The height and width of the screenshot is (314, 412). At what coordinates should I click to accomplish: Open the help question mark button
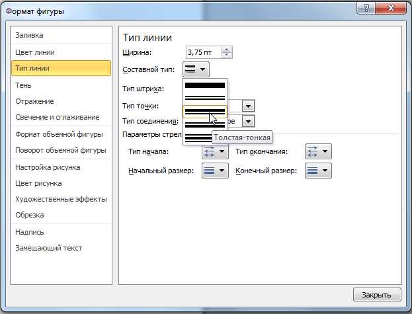tap(366, 8)
